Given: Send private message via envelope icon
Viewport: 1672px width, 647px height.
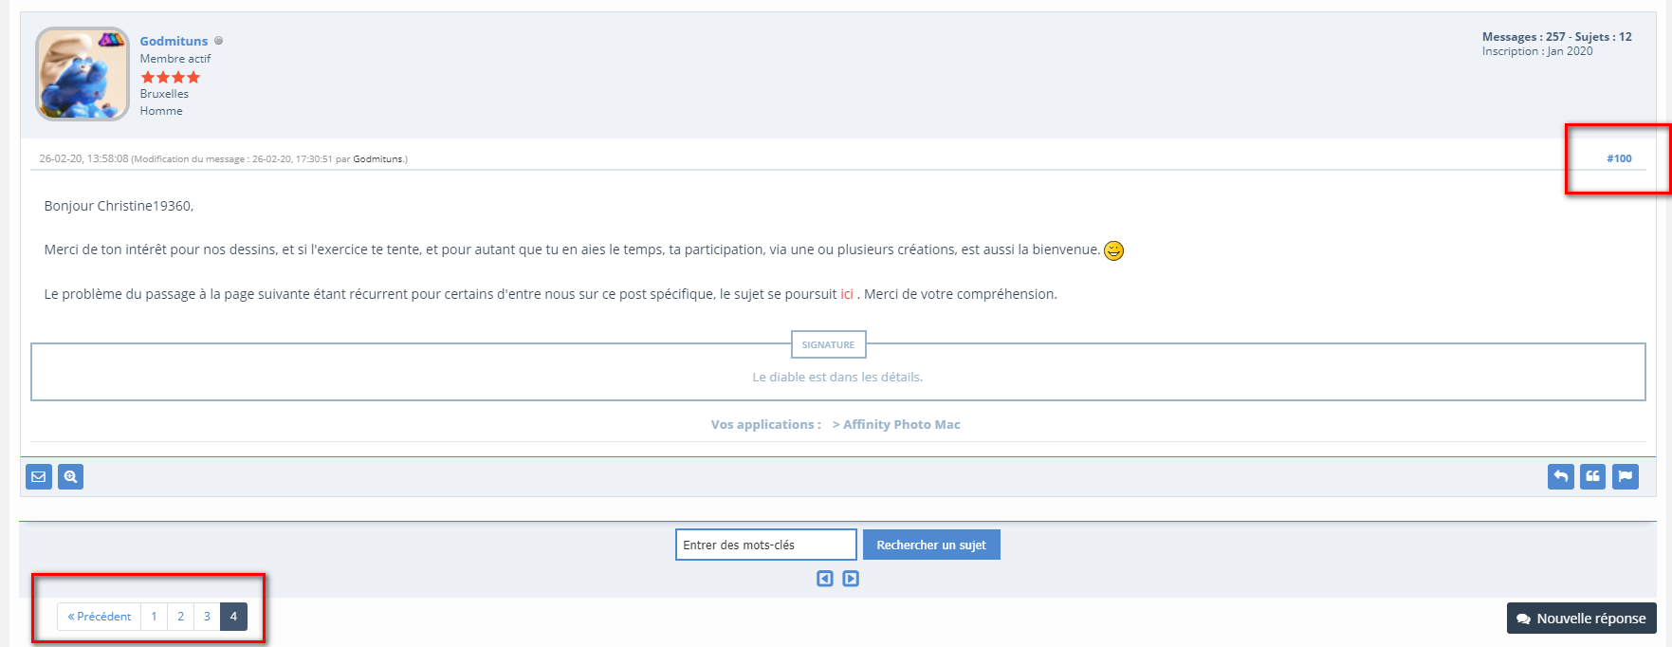Looking at the screenshot, I should coord(38,476).
